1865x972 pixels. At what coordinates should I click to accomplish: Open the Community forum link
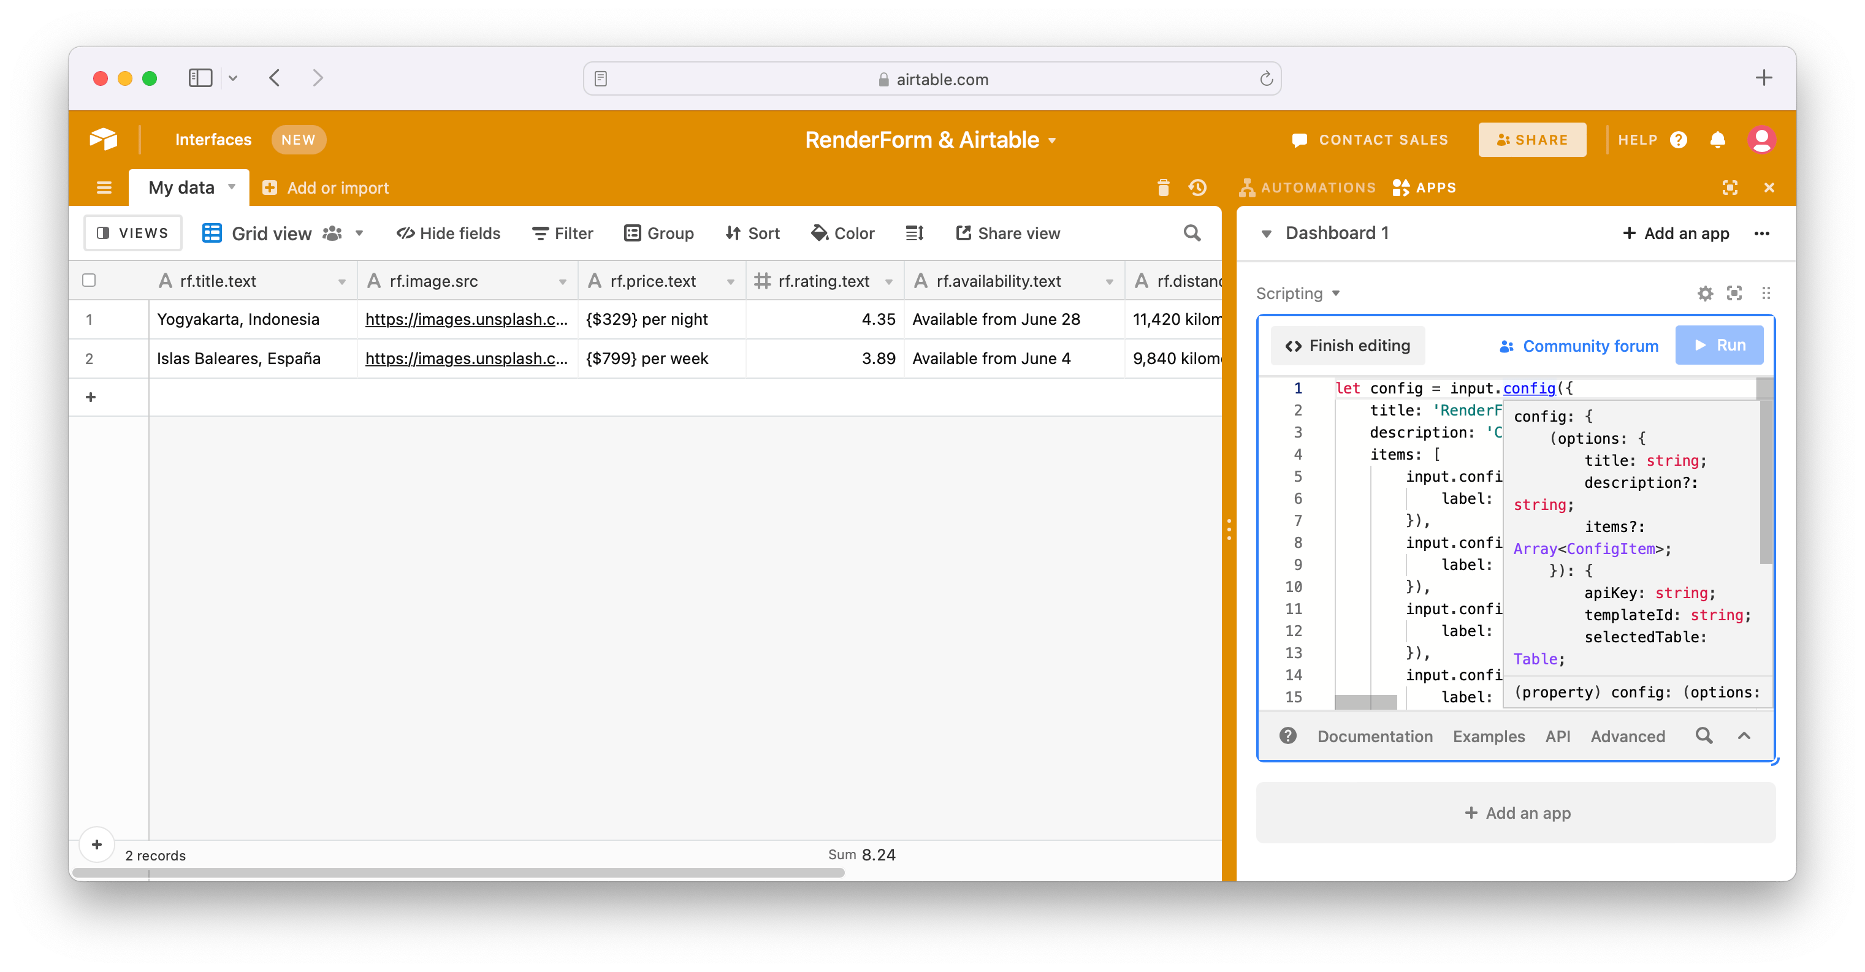1578,346
